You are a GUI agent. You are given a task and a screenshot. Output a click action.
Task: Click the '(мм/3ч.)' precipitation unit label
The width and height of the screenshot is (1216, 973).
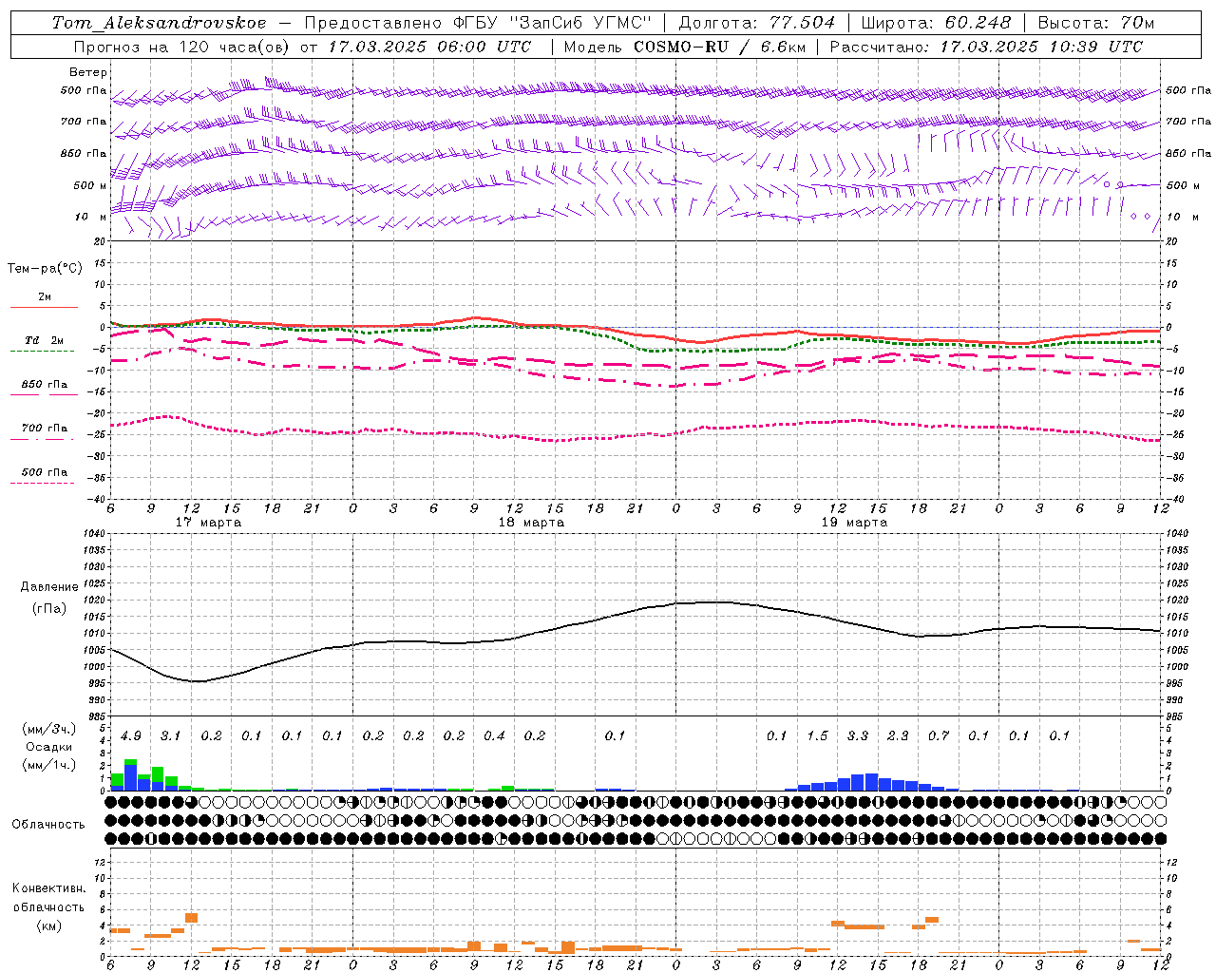coord(49,729)
